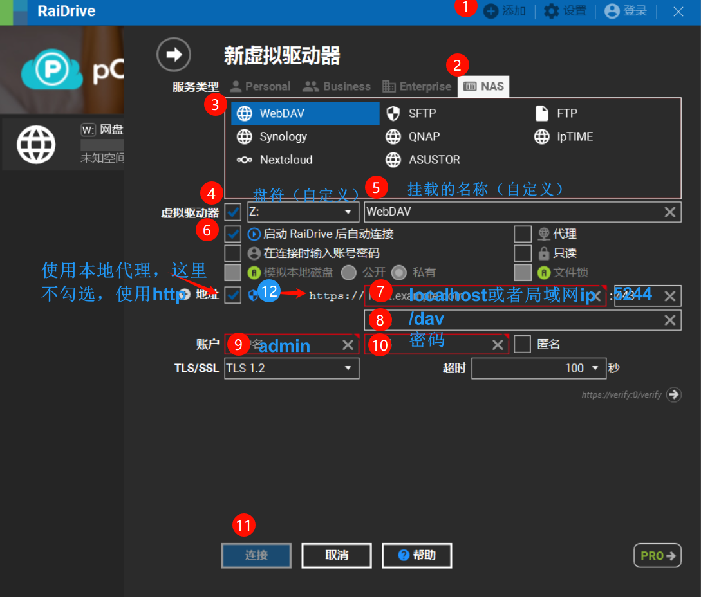Select the SFTP shield icon
The image size is (701, 597).
[395, 113]
